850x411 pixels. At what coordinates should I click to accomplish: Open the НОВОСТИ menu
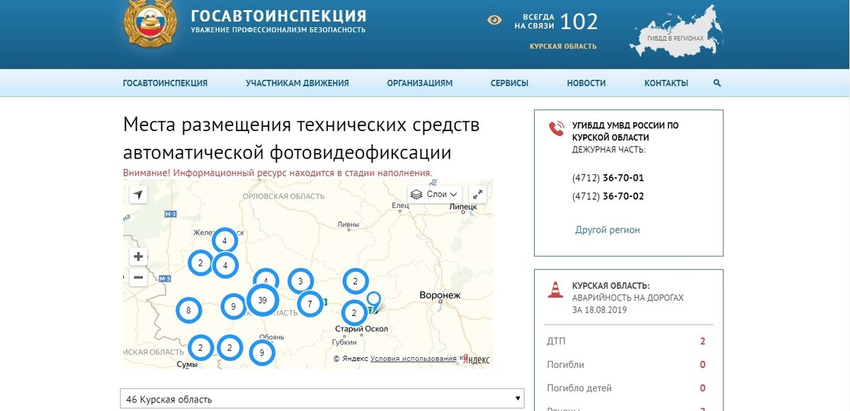point(586,83)
